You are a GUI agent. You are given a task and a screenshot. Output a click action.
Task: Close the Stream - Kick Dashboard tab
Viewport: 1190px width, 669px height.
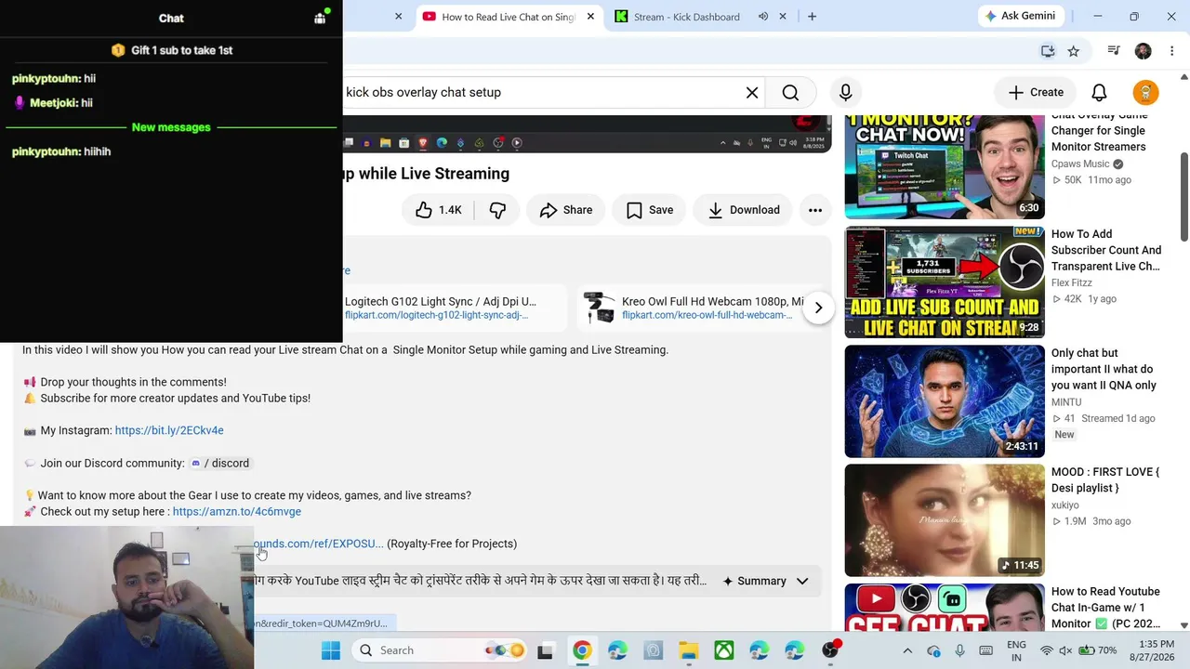point(783,17)
